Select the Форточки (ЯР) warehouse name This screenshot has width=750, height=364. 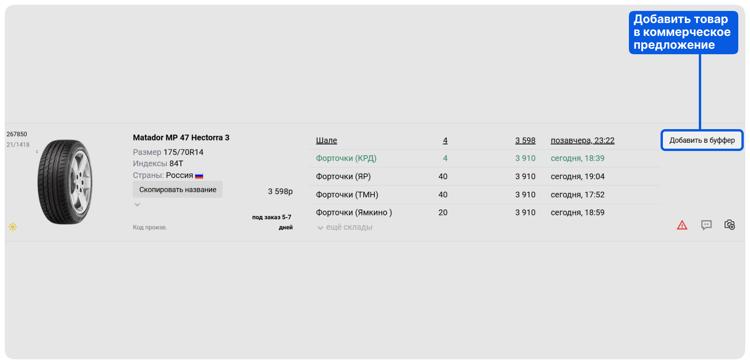(x=343, y=176)
